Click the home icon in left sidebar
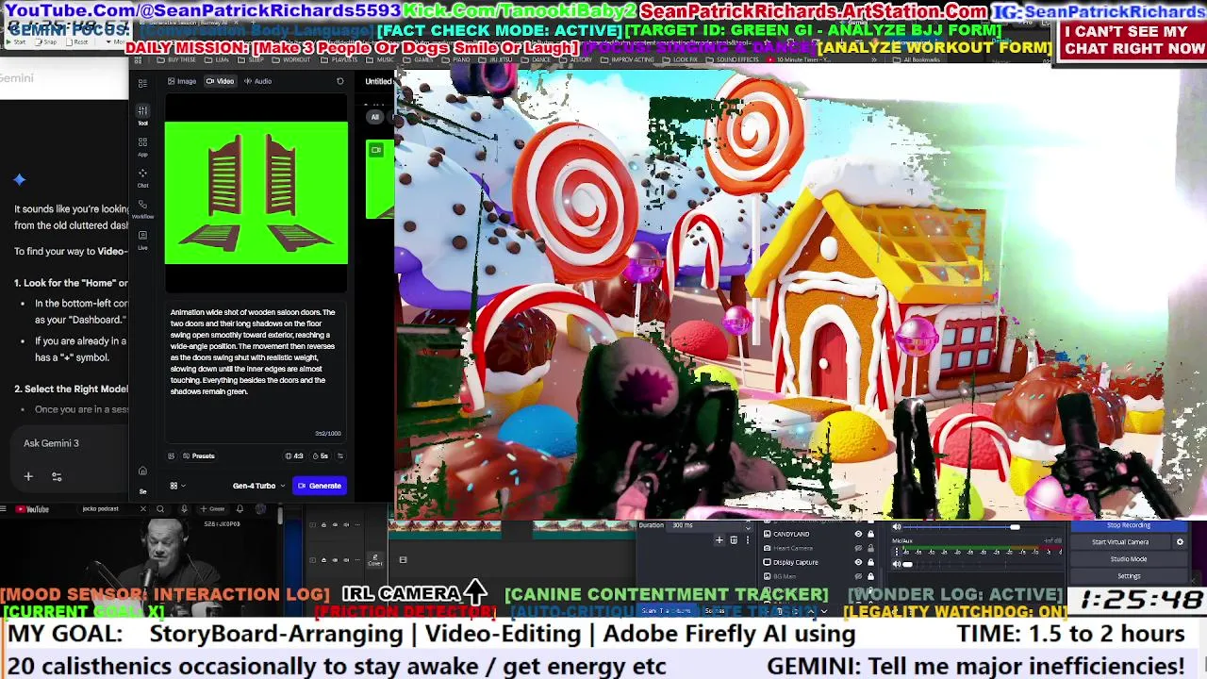1207x679 pixels. 142,472
